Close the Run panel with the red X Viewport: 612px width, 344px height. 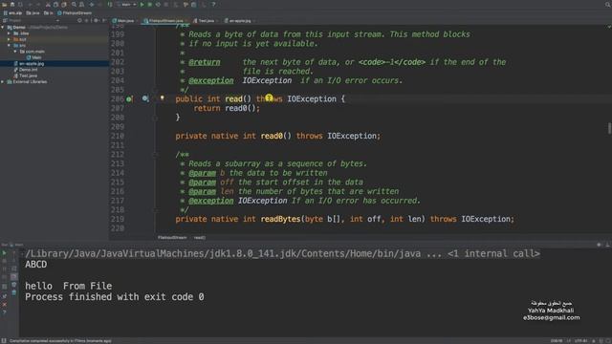(4, 304)
